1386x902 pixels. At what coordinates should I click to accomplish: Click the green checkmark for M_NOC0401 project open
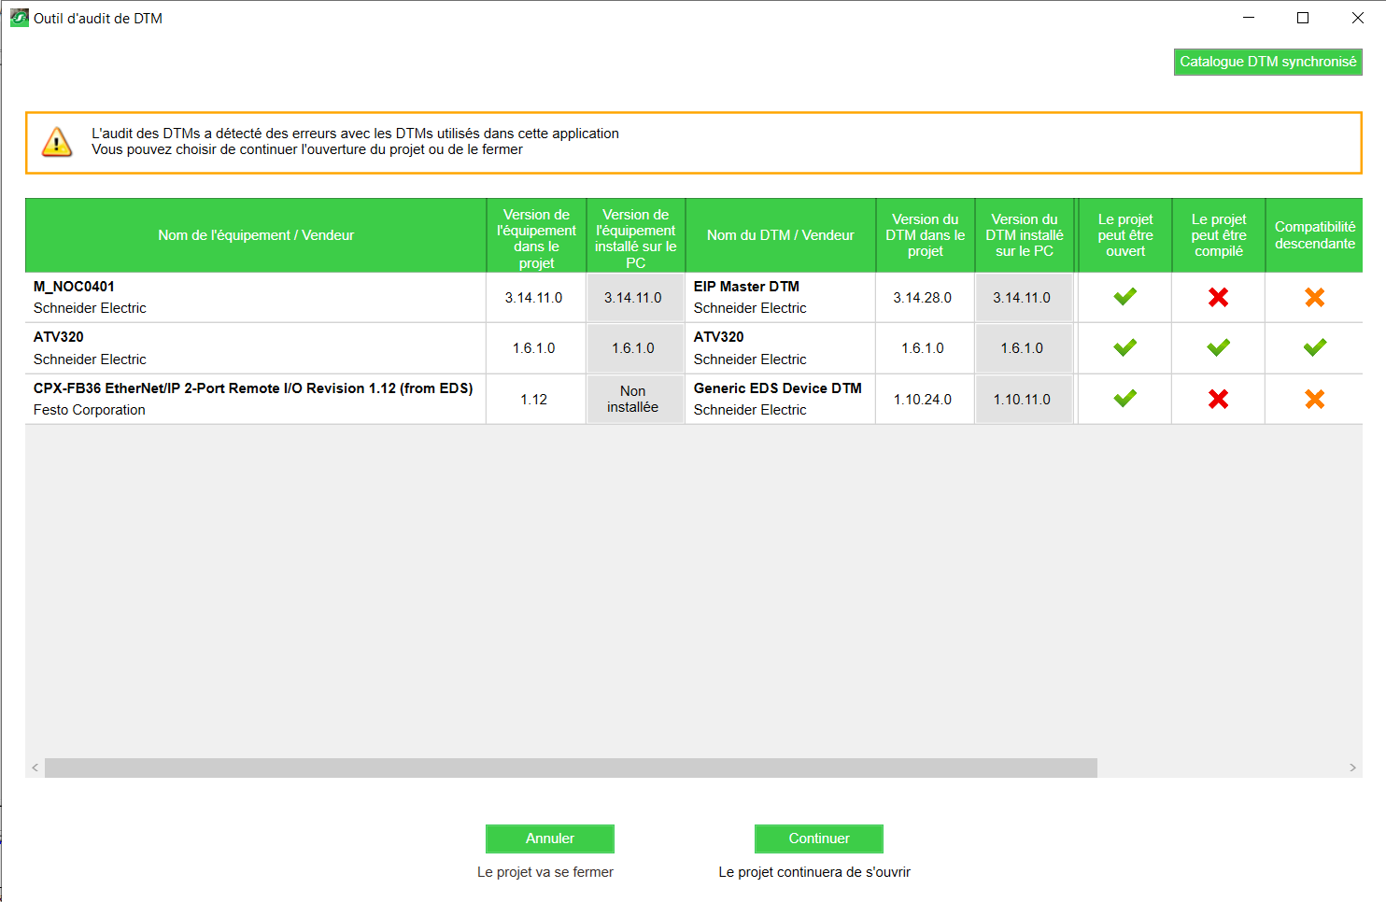pos(1124,297)
